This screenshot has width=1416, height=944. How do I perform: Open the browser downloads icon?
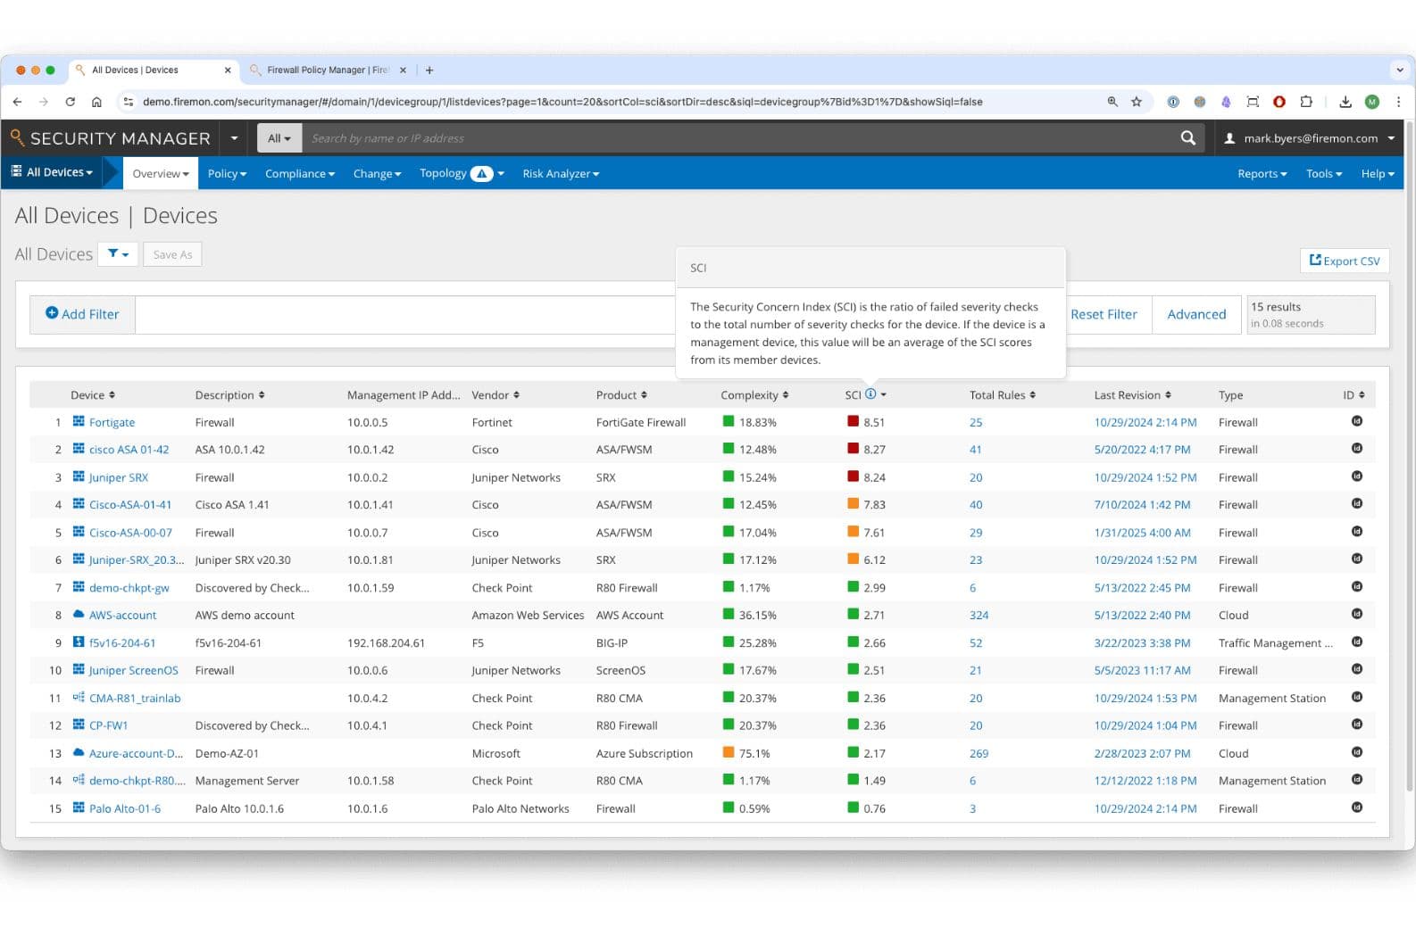(1345, 102)
